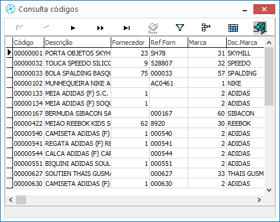Sort by Descrição column header
280x222 pixels.
[78, 43]
